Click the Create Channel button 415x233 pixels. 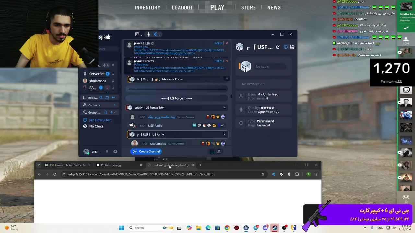146,151
